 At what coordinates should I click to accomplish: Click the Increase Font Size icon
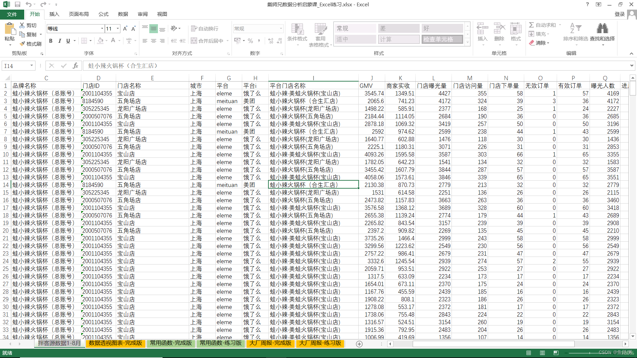tap(125, 29)
